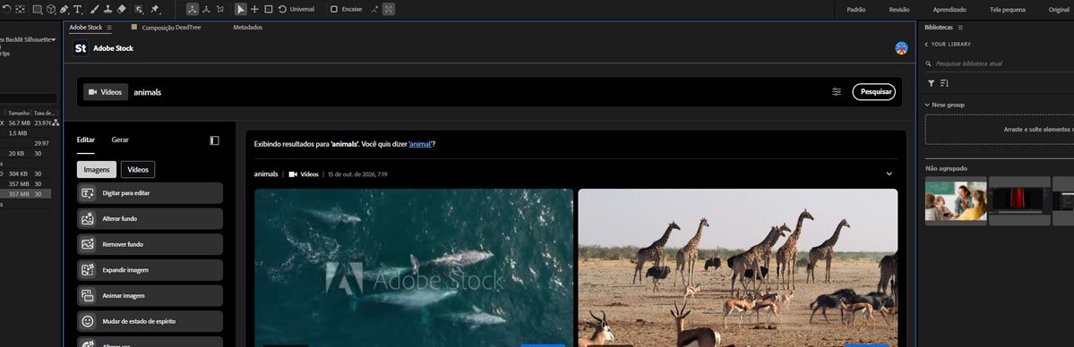Select the Brush tool
This screenshot has width=1074, height=347.
click(95, 10)
